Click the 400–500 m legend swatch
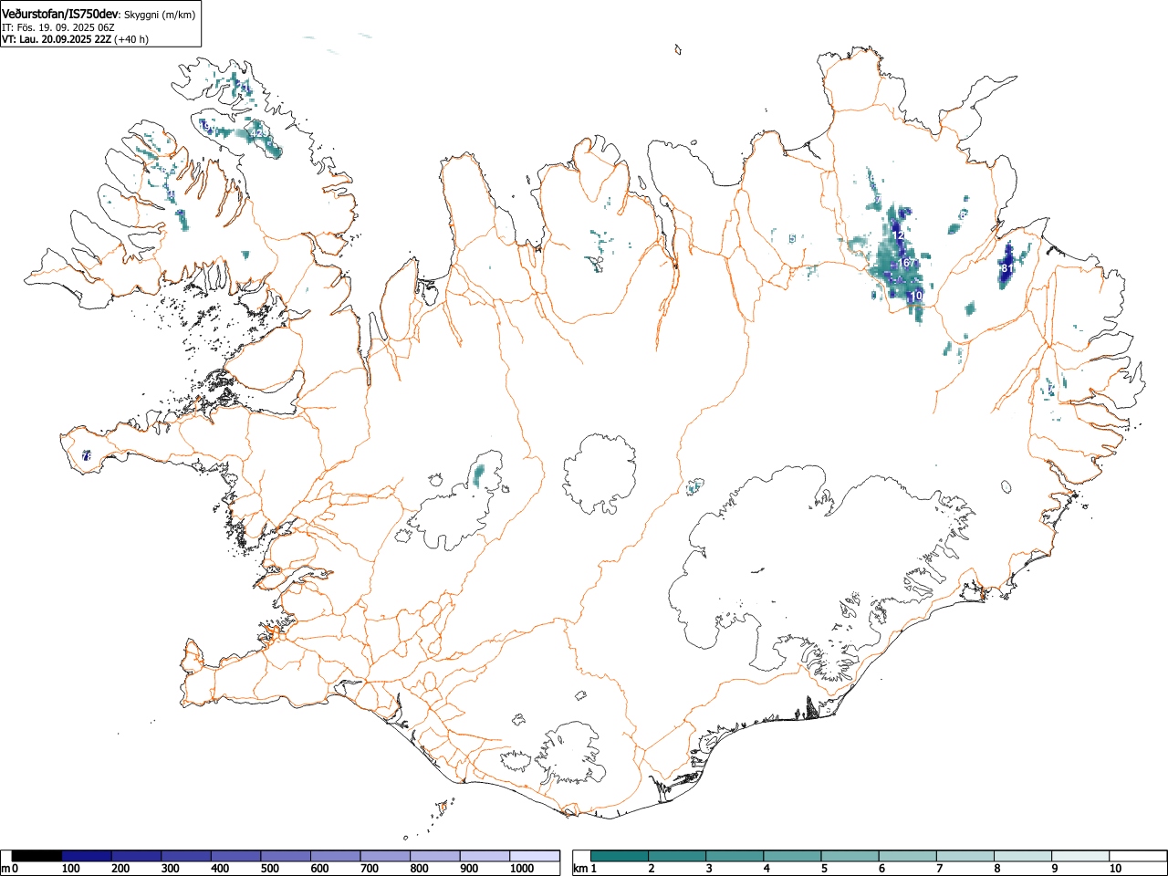 click(236, 856)
